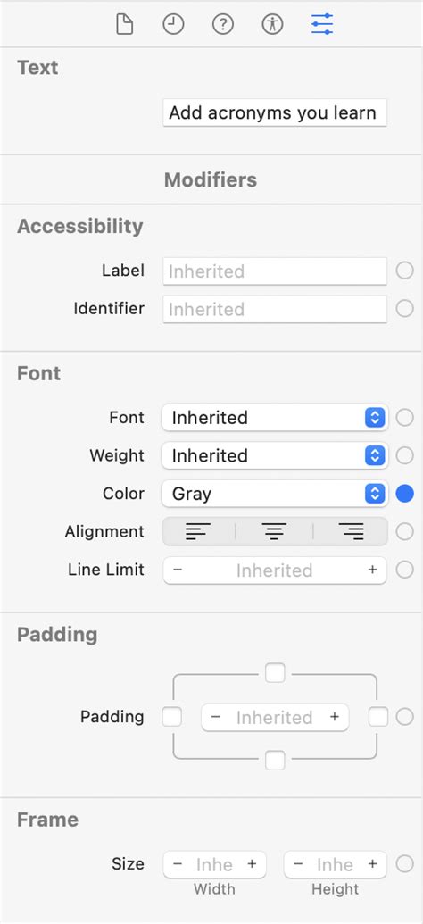Apply right text alignment
This screenshot has height=924, width=423.
tap(352, 531)
